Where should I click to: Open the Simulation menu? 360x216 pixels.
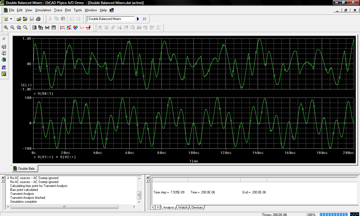[x=43, y=10]
